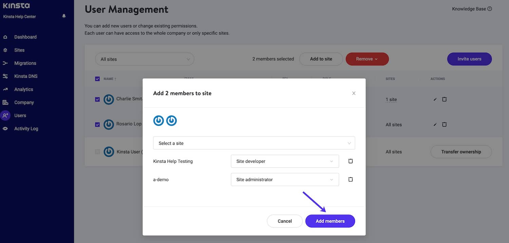Click Charlie Smith's avatar icon

coord(109,100)
